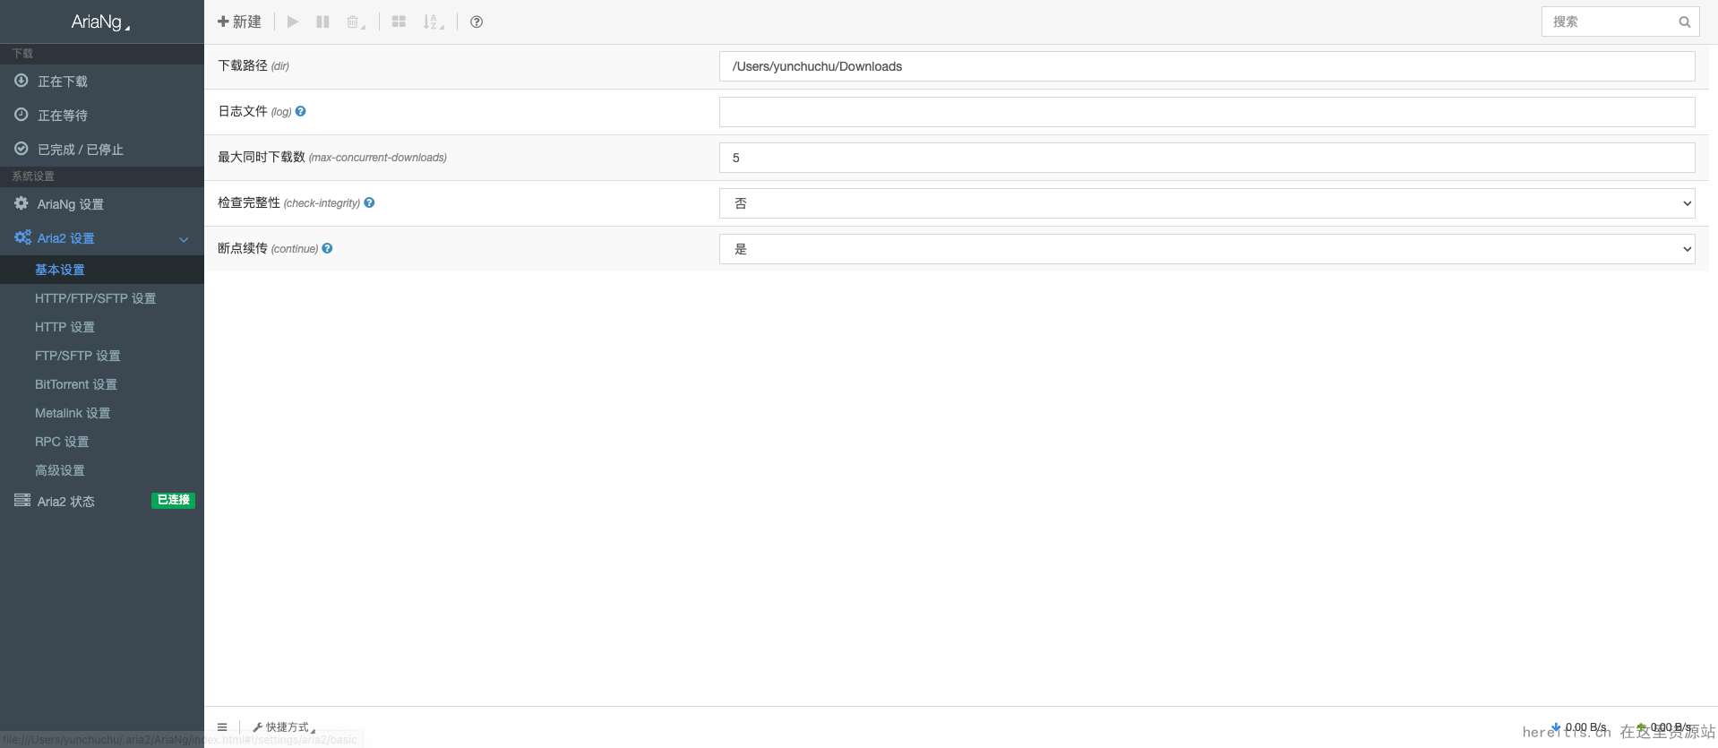Click the help question mark toolbar icon
The width and height of the screenshot is (1718, 748).
point(477,21)
